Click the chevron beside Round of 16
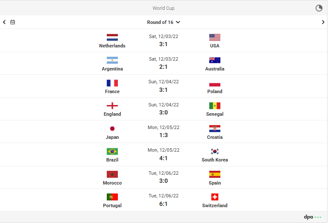 178,22
